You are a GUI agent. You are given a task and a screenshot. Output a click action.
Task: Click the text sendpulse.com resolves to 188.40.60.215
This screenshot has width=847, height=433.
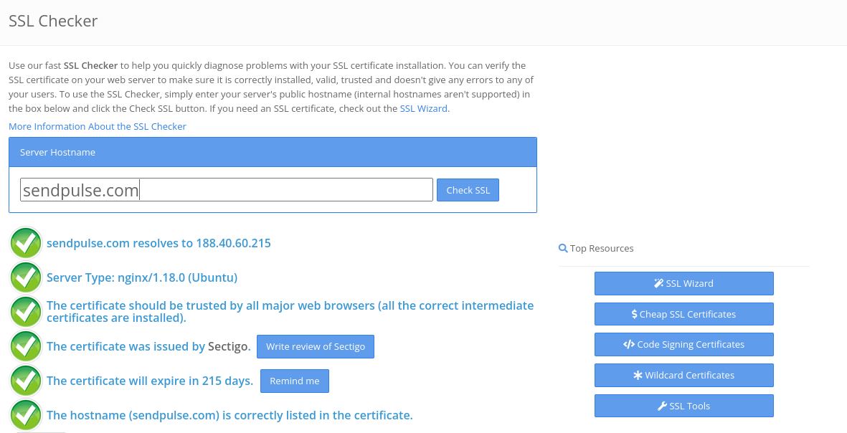(x=158, y=243)
